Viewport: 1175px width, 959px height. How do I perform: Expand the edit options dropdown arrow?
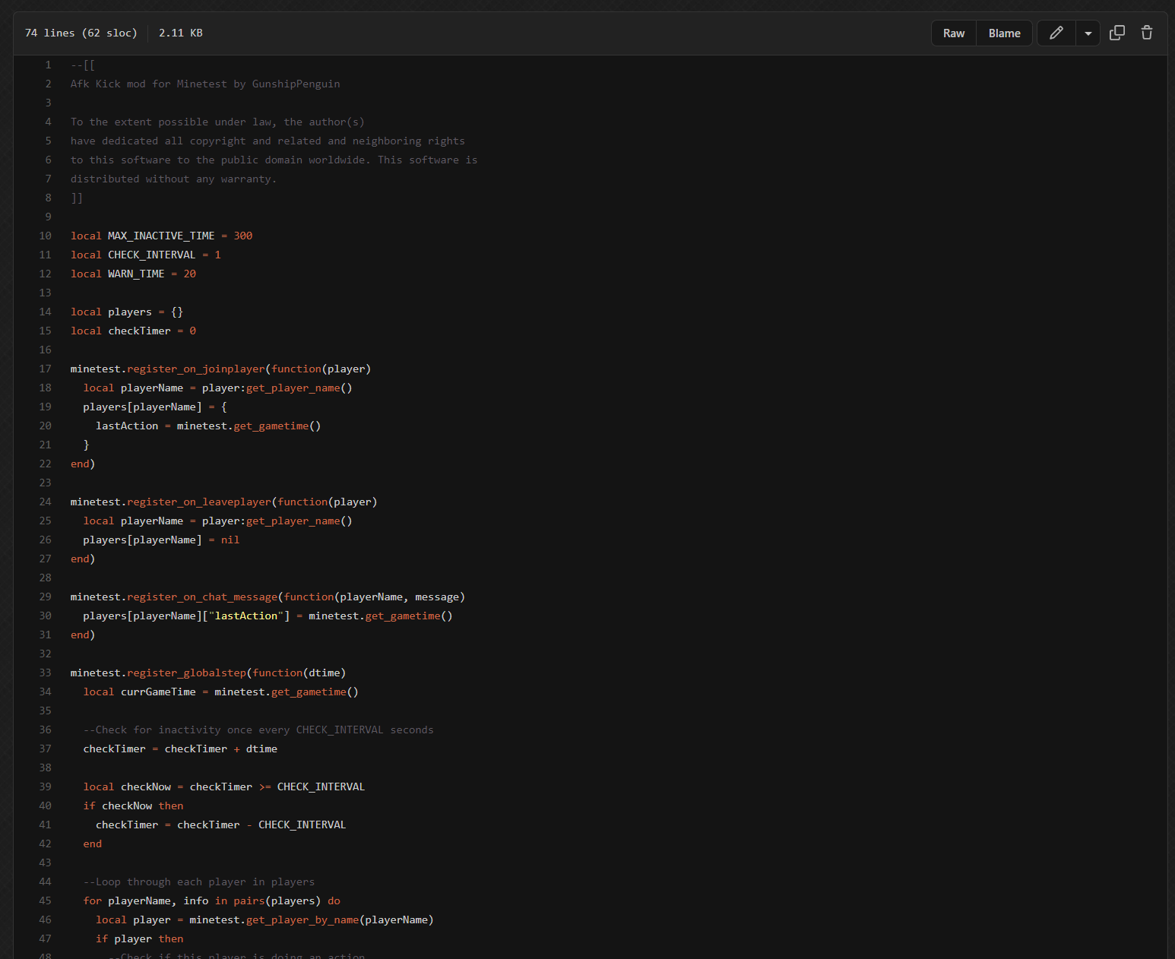point(1088,33)
